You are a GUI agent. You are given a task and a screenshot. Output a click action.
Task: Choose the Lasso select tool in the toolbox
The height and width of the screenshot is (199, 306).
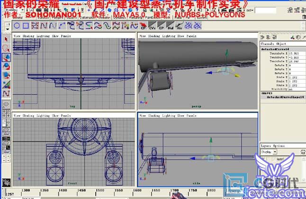coord(6,48)
